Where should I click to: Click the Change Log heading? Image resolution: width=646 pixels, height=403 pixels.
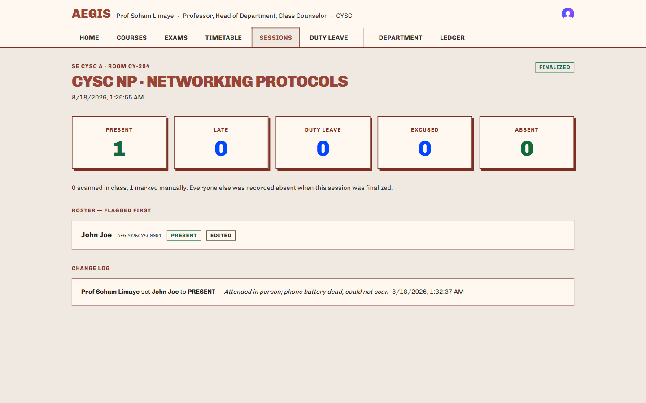tap(91, 268)
